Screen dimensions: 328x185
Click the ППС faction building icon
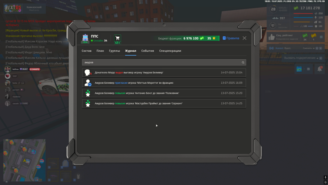(x=85, y=38)
